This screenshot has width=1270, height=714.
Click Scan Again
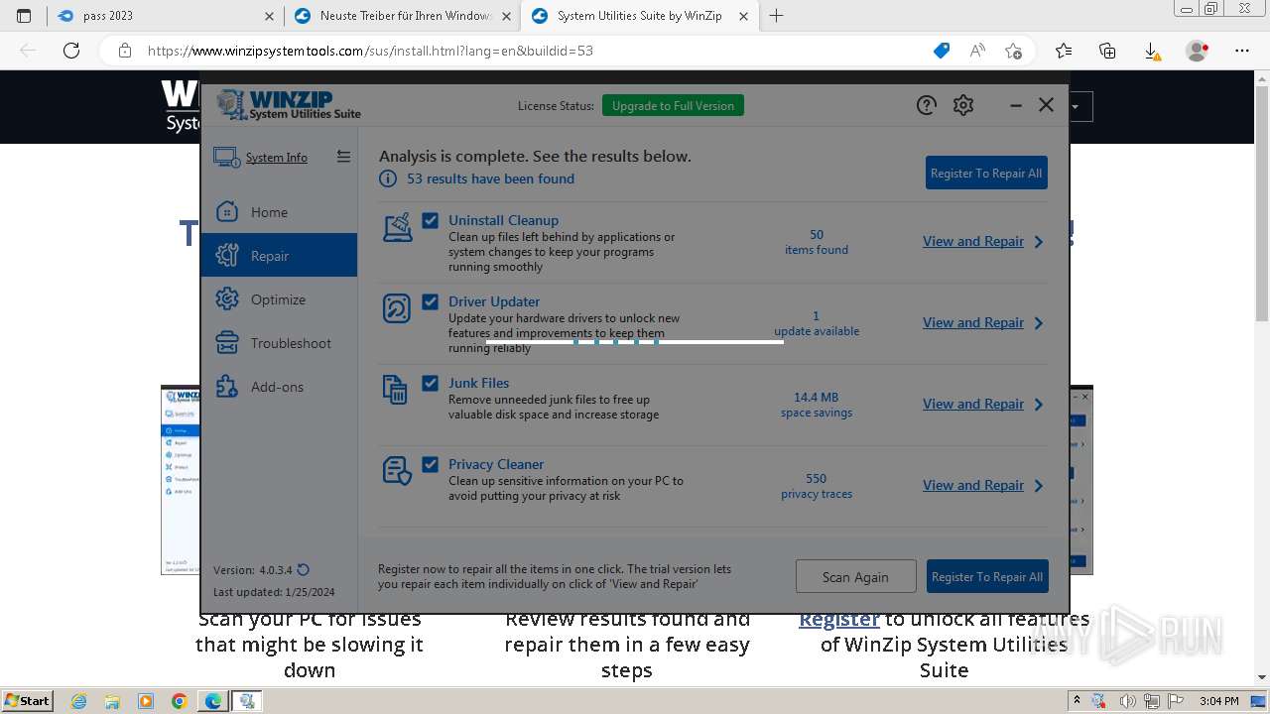(855, 576)
